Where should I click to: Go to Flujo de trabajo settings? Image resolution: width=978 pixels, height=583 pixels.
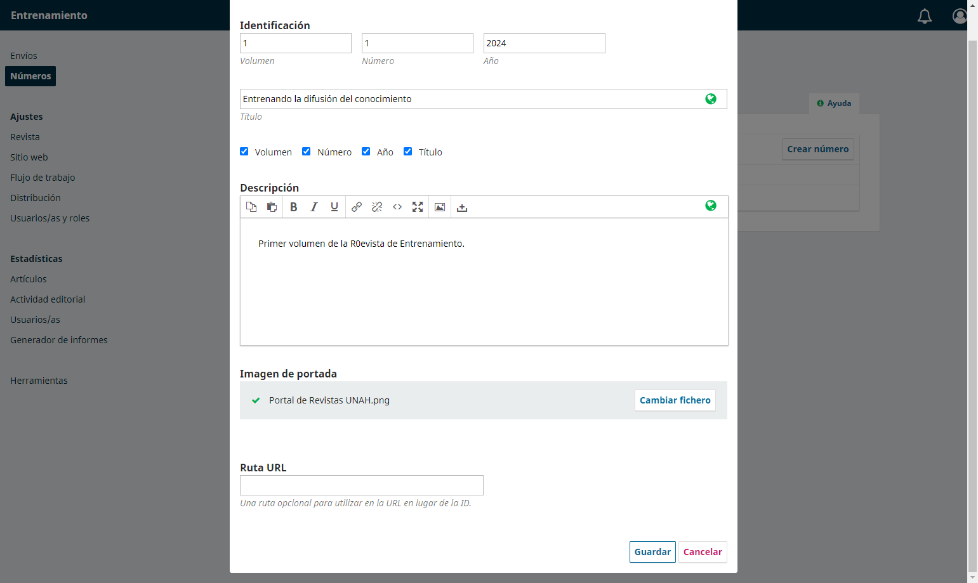pyautogui.click(x=43, y=178)
